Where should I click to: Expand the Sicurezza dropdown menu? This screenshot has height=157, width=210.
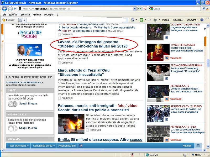point(179,20)
